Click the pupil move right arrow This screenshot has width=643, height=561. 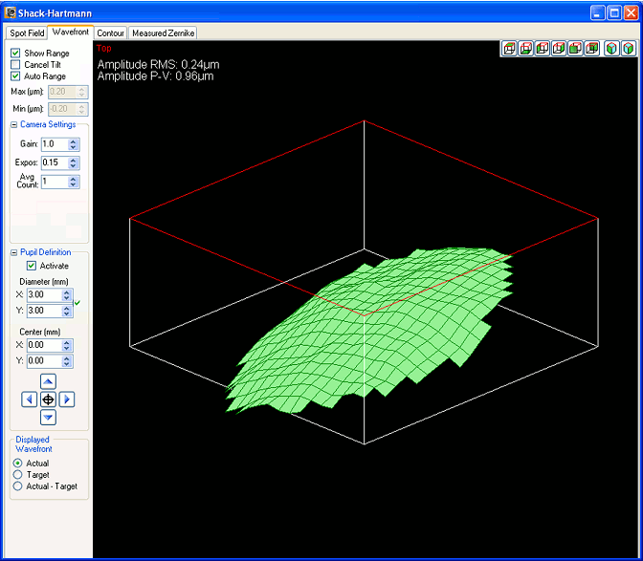67,399
